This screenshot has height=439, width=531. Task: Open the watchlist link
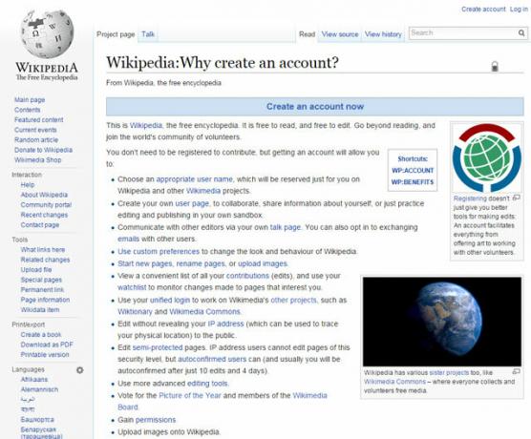132,287
